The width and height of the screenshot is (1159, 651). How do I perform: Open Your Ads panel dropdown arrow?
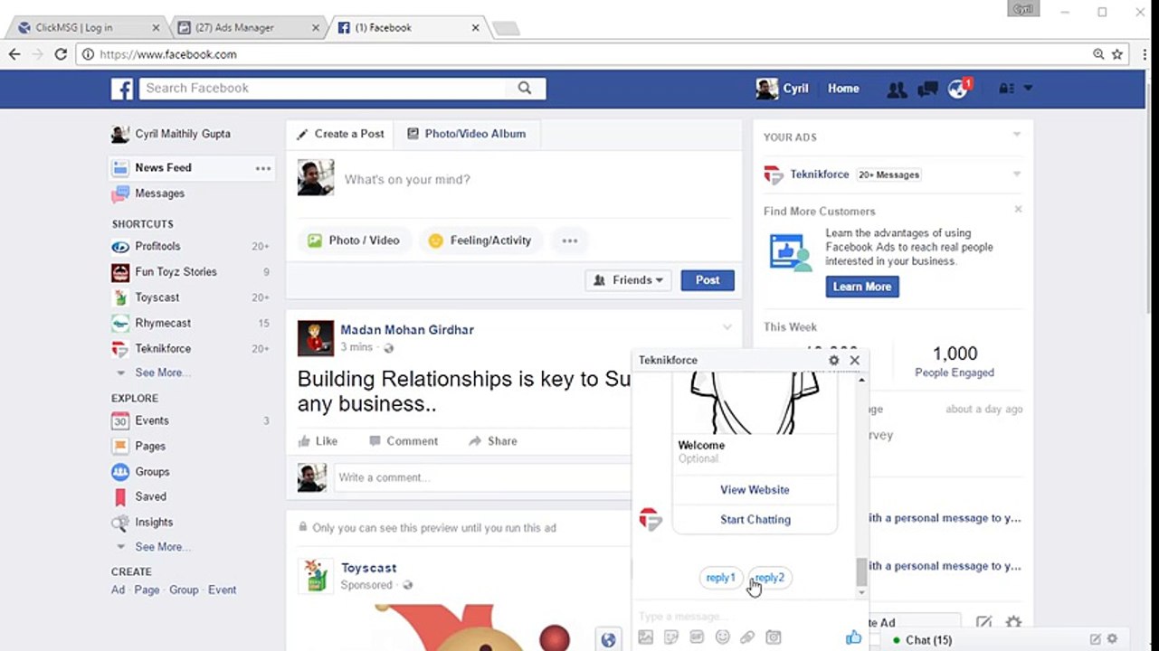tap(1016, 135)
